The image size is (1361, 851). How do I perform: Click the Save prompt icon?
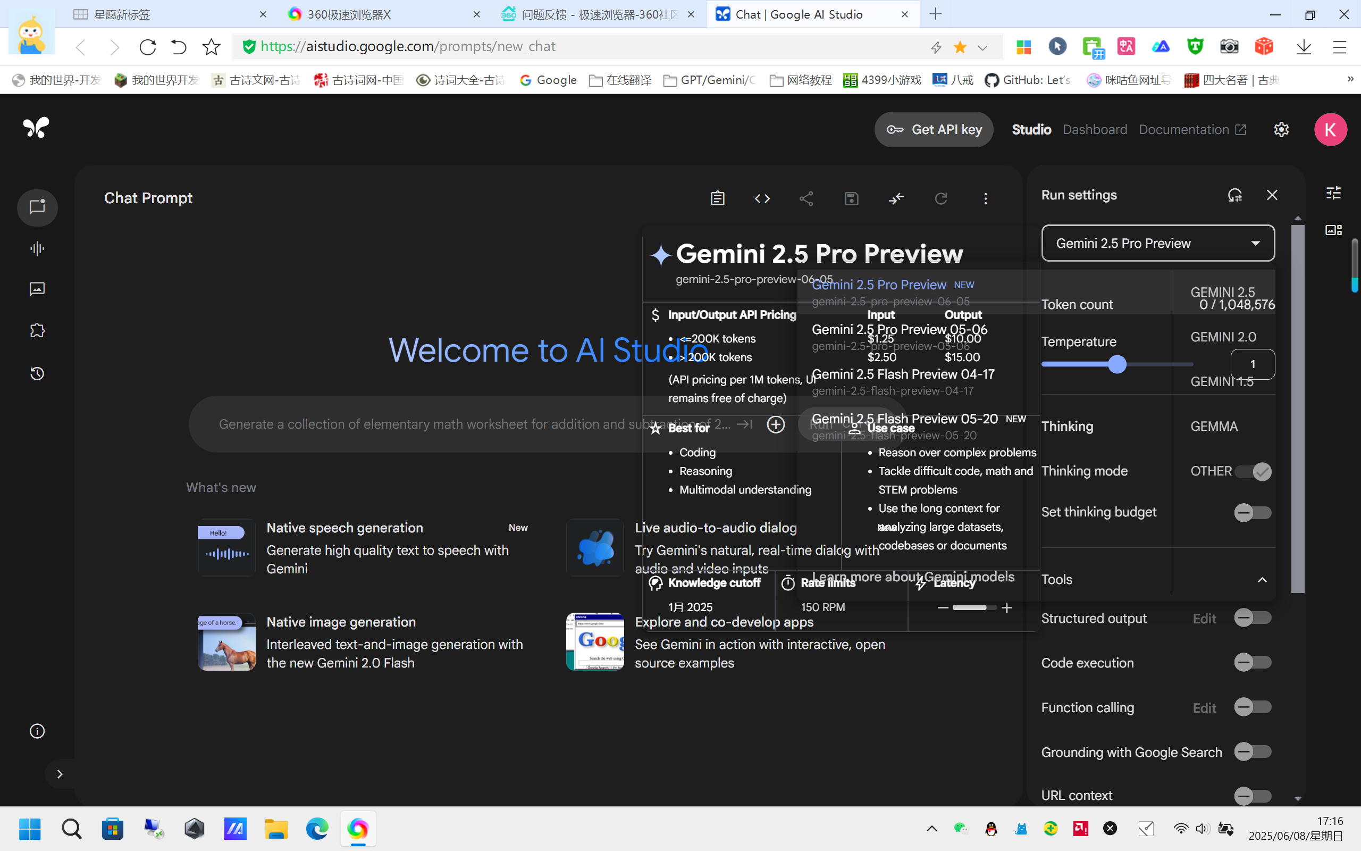(x=852, y=198)
